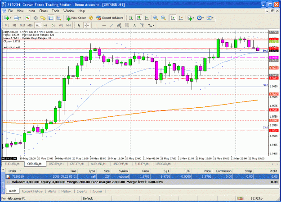Viewport: 281px width, 202px height.
Task: Switch timeframe to M5
Action: click(x=14, y=26)
